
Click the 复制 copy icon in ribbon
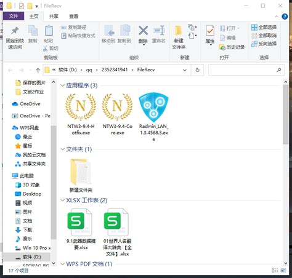click(x=33, y=34)
